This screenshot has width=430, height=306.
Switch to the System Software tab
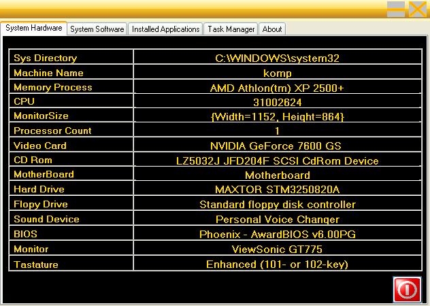click(x=97, y=29)
